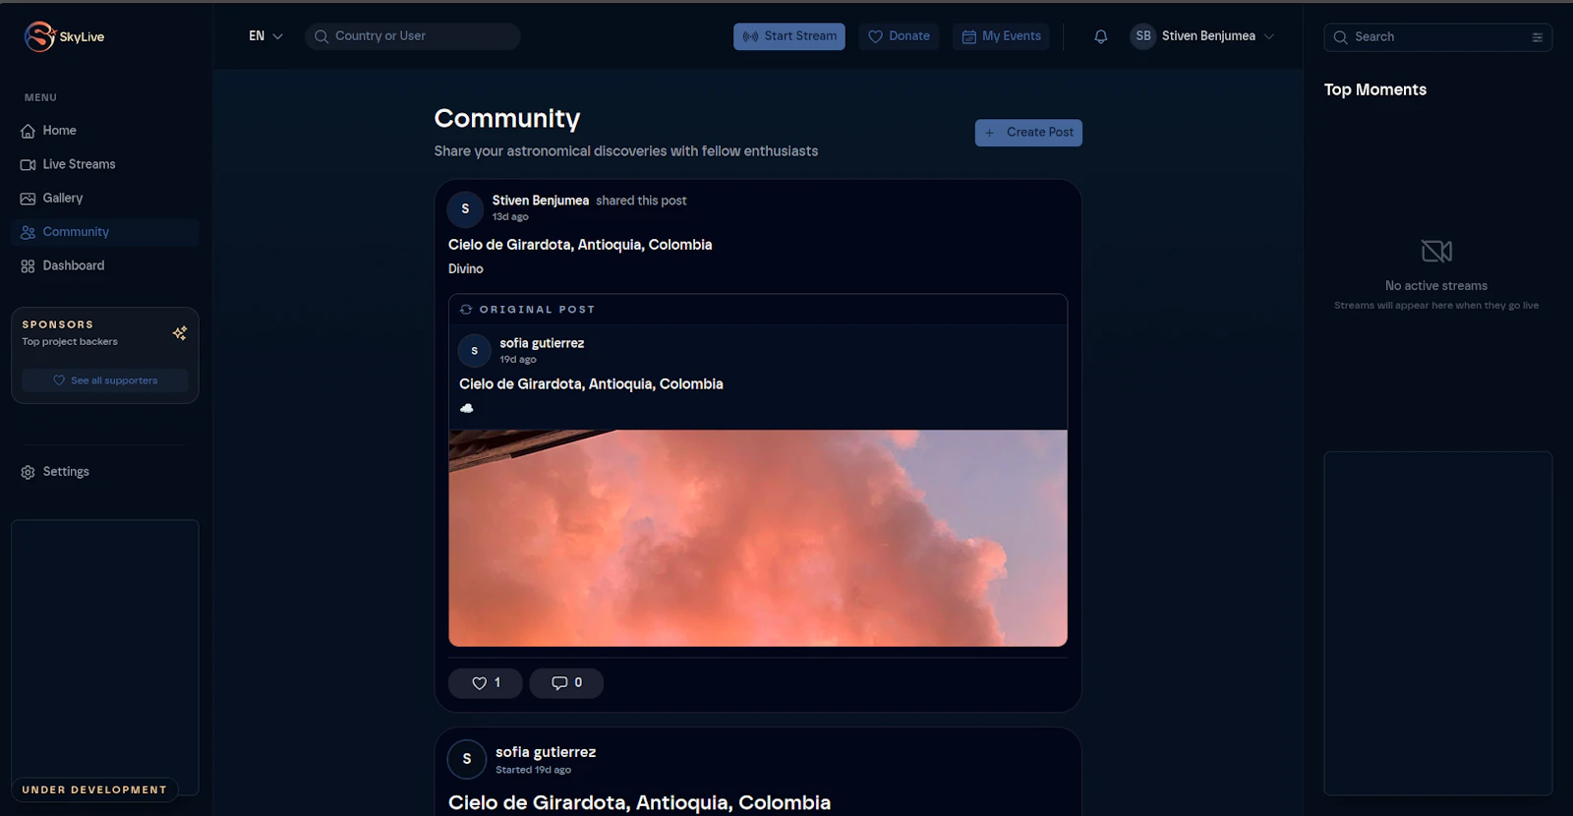Click the '13d ago' timestamp

tap(510, 217)
